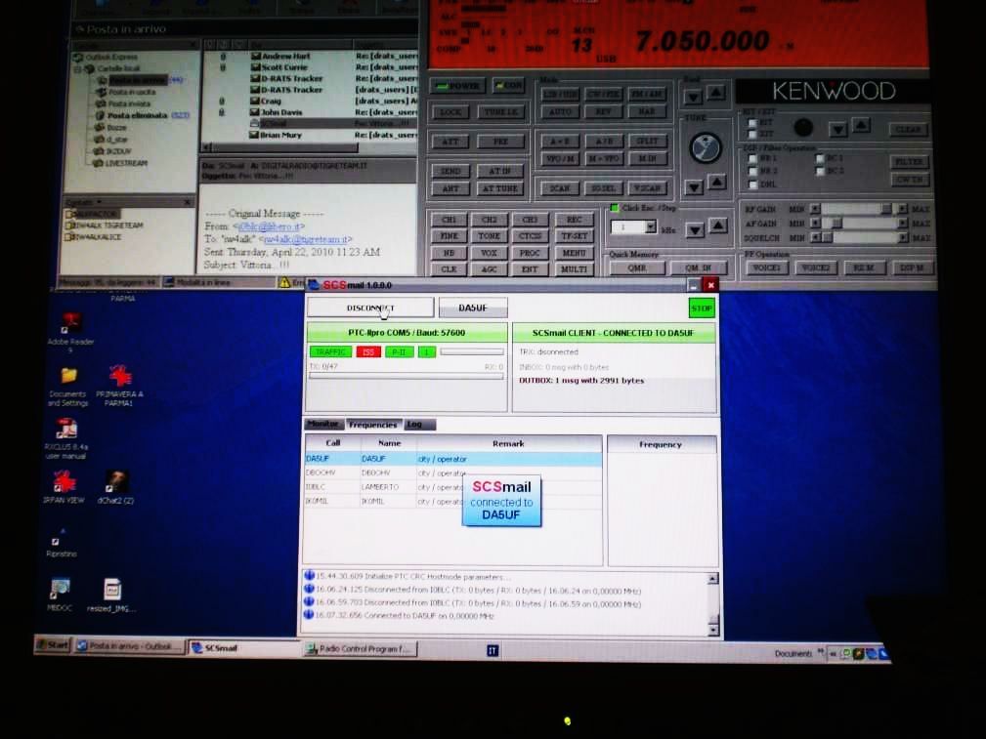
Task: Click the red ISS status indicator
Action: (x=368, y=351)
